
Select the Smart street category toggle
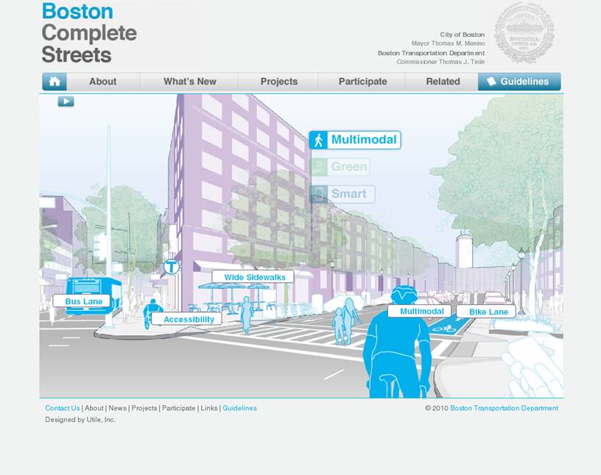tap(342, 194)
